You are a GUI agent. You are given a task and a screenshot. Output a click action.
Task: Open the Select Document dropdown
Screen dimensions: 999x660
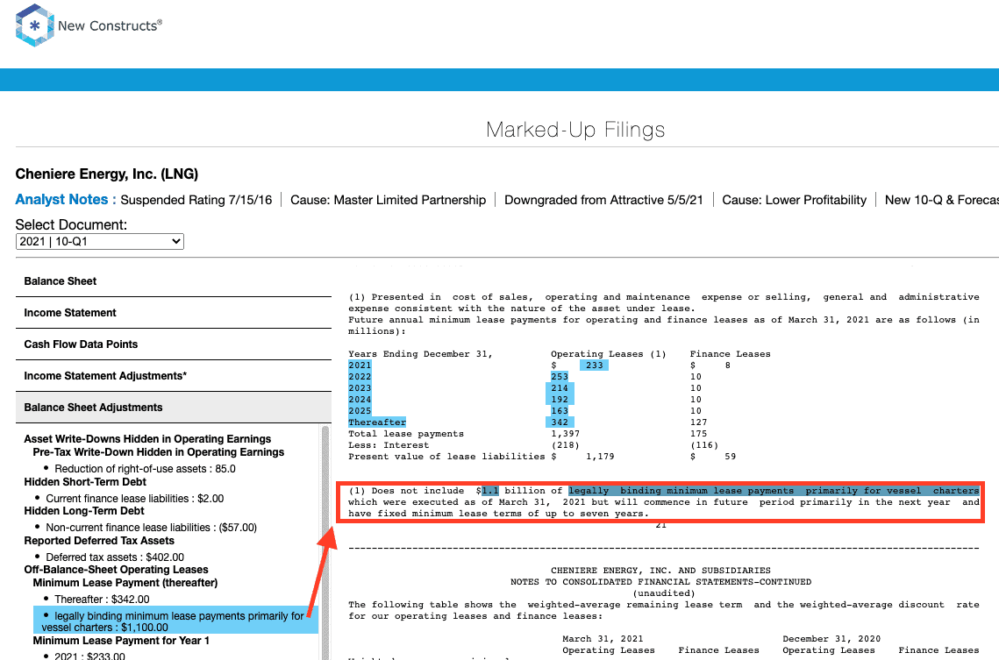coord(99,241)
